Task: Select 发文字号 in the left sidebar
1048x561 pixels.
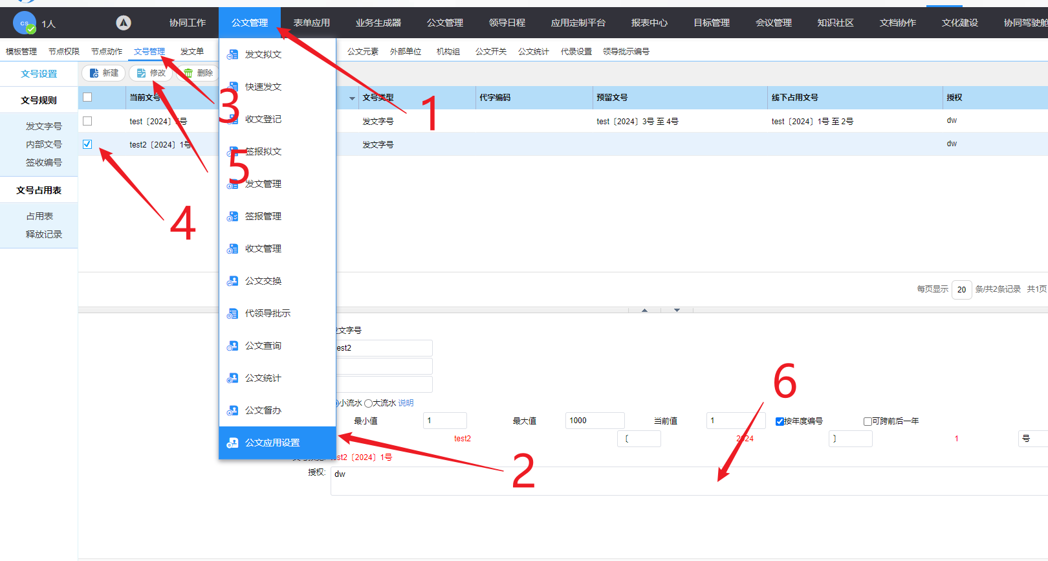Action: tap(44, 126)
